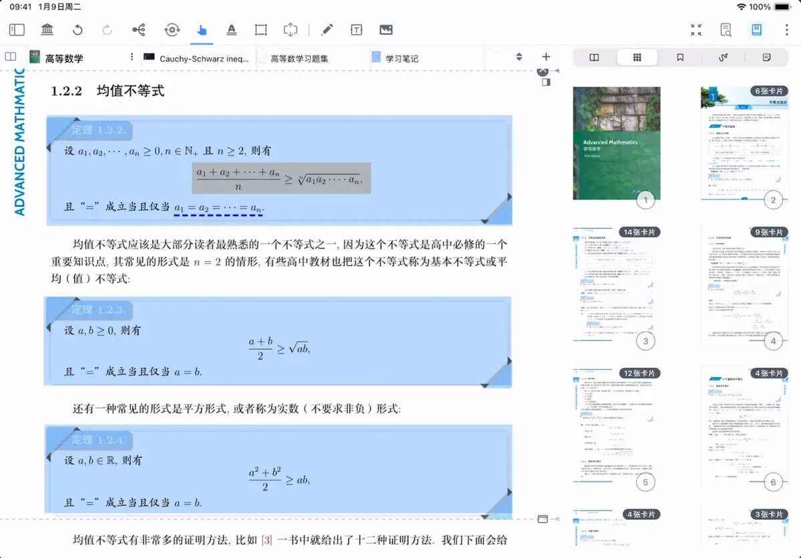Click the collapse fullscreen arrows icon
The image size is (801, 558).
point(696,29)
